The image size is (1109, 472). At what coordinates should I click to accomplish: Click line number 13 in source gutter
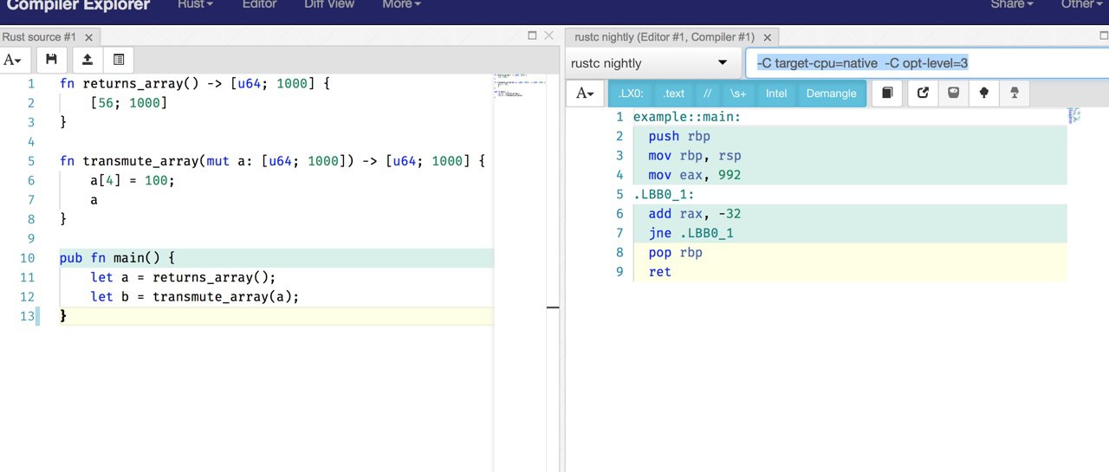pyautogui.click(x=28, y=316)
